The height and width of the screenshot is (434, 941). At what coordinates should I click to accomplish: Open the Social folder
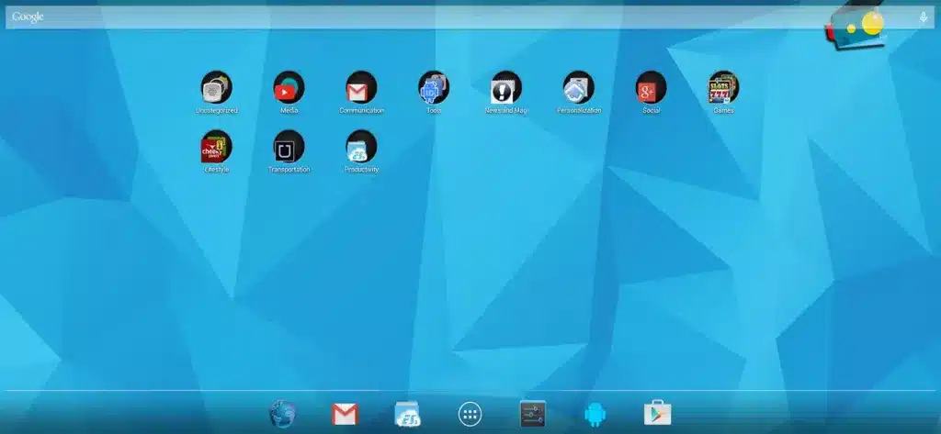651,88
